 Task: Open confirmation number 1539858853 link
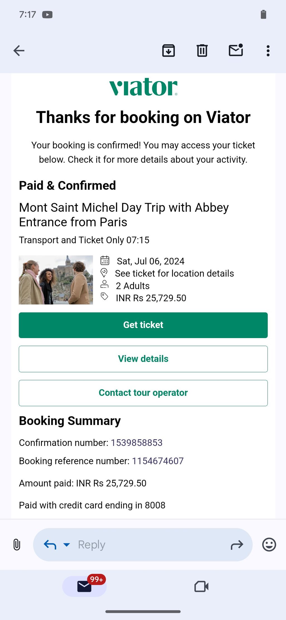137,443
